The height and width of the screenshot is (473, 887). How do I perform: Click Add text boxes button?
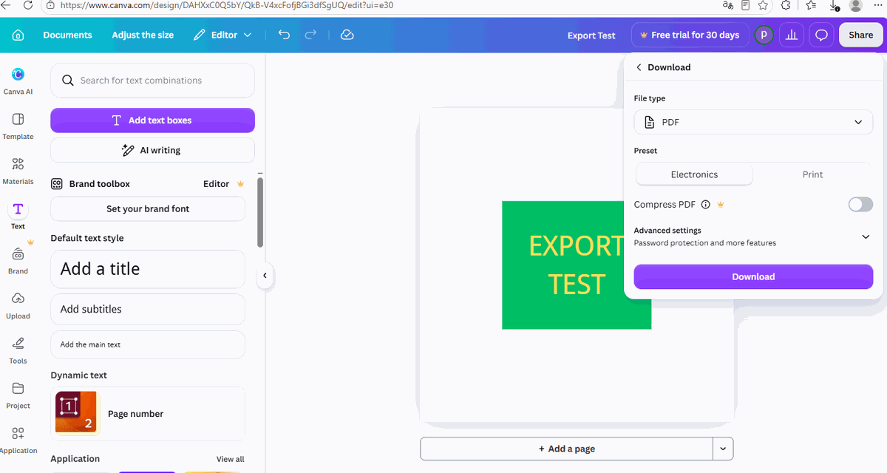(x=152, y=120)
